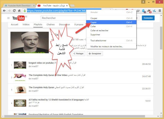Click 'de imad07' under longest video
Image resolution: width=164 pixels, height=119 pixels.
[x=33, y=66]
